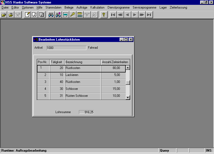Click the yellow question mark help icon
This screenshot has height=154, width=214.
pos(104,15)
